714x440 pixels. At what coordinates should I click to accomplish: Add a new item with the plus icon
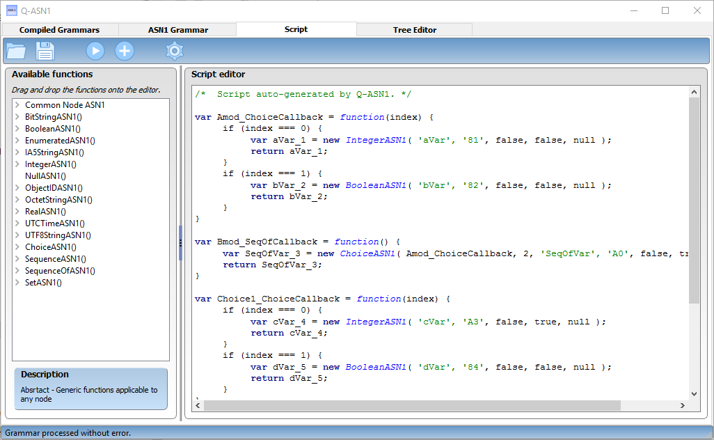point(124,50)
